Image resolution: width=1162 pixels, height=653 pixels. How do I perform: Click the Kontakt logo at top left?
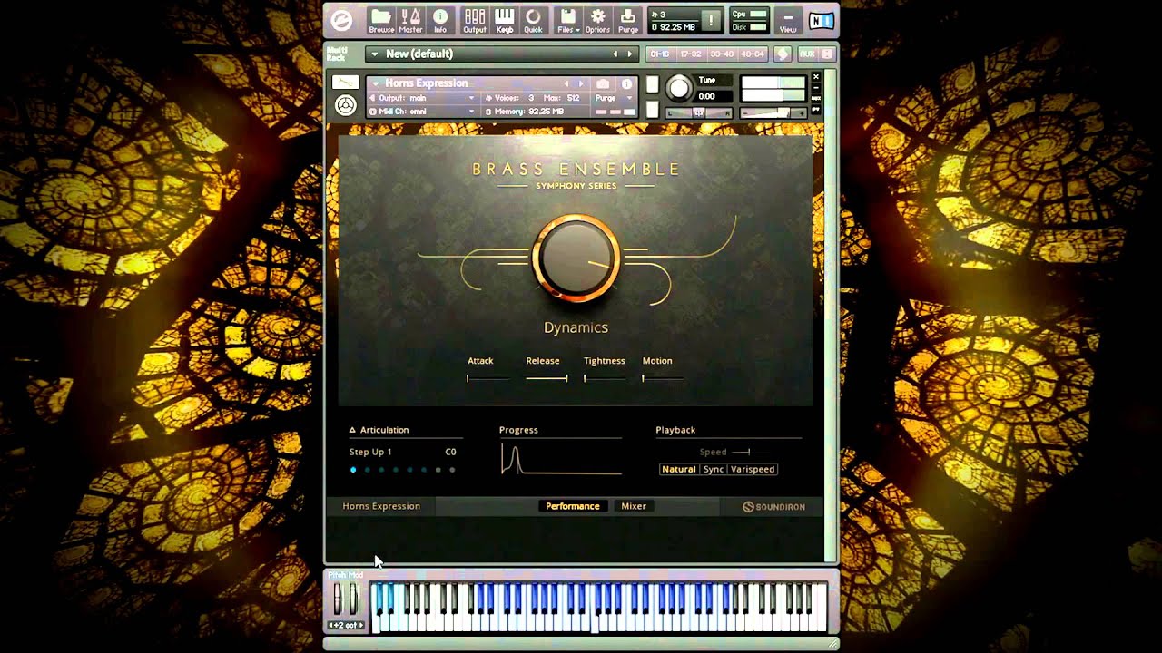342,20
